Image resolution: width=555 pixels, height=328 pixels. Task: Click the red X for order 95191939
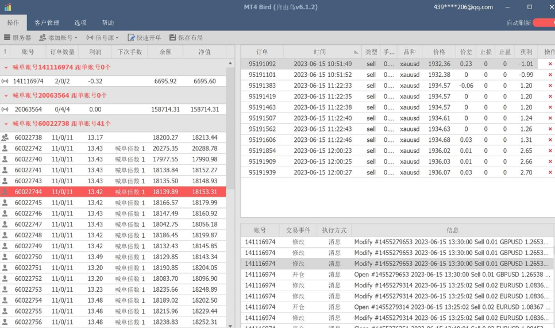(550, 172)
